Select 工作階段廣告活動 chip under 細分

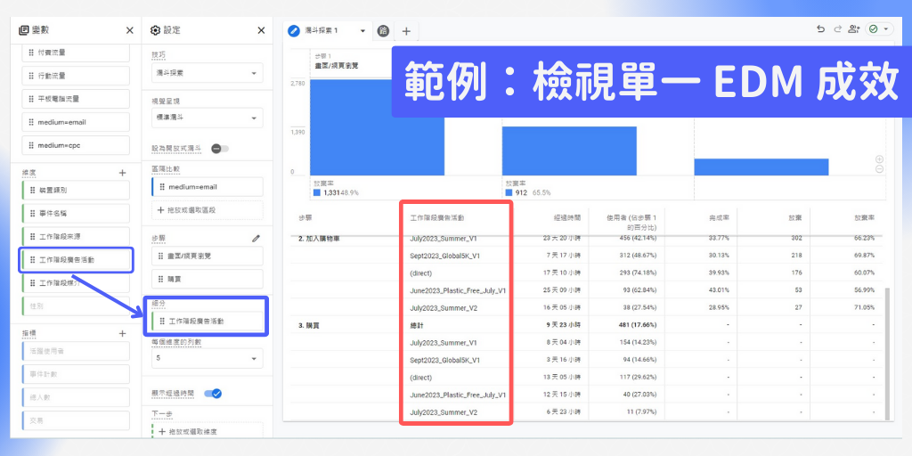pos(207,321)
